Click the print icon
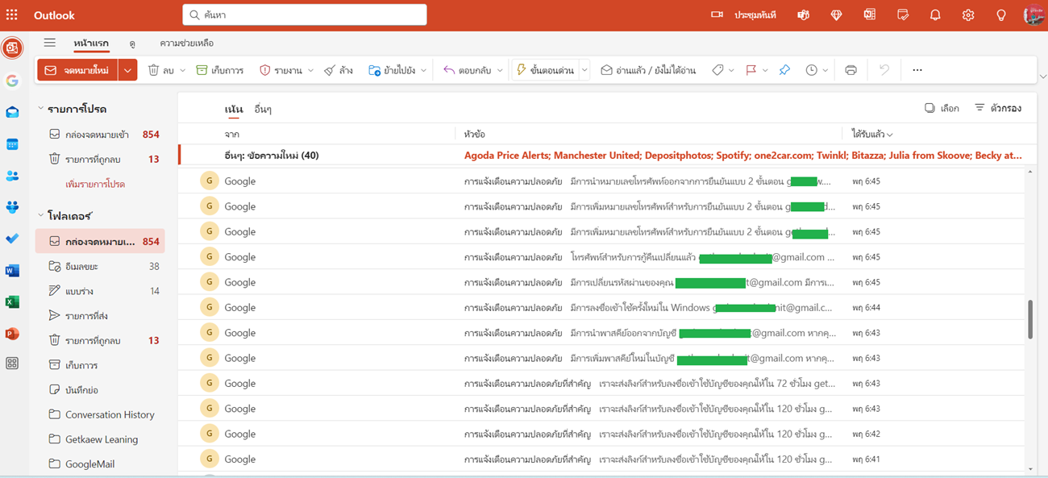Viewport: 1048px width, 478px height. [x=850, y=70]
